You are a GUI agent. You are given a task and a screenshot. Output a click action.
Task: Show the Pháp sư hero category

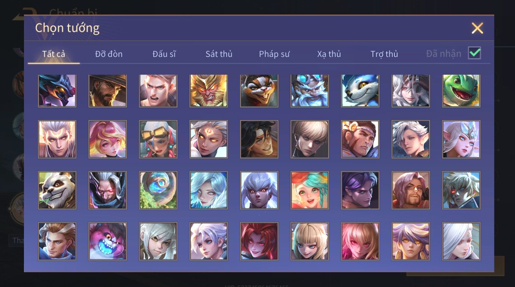pyautogui.click(x=274, y=54)
